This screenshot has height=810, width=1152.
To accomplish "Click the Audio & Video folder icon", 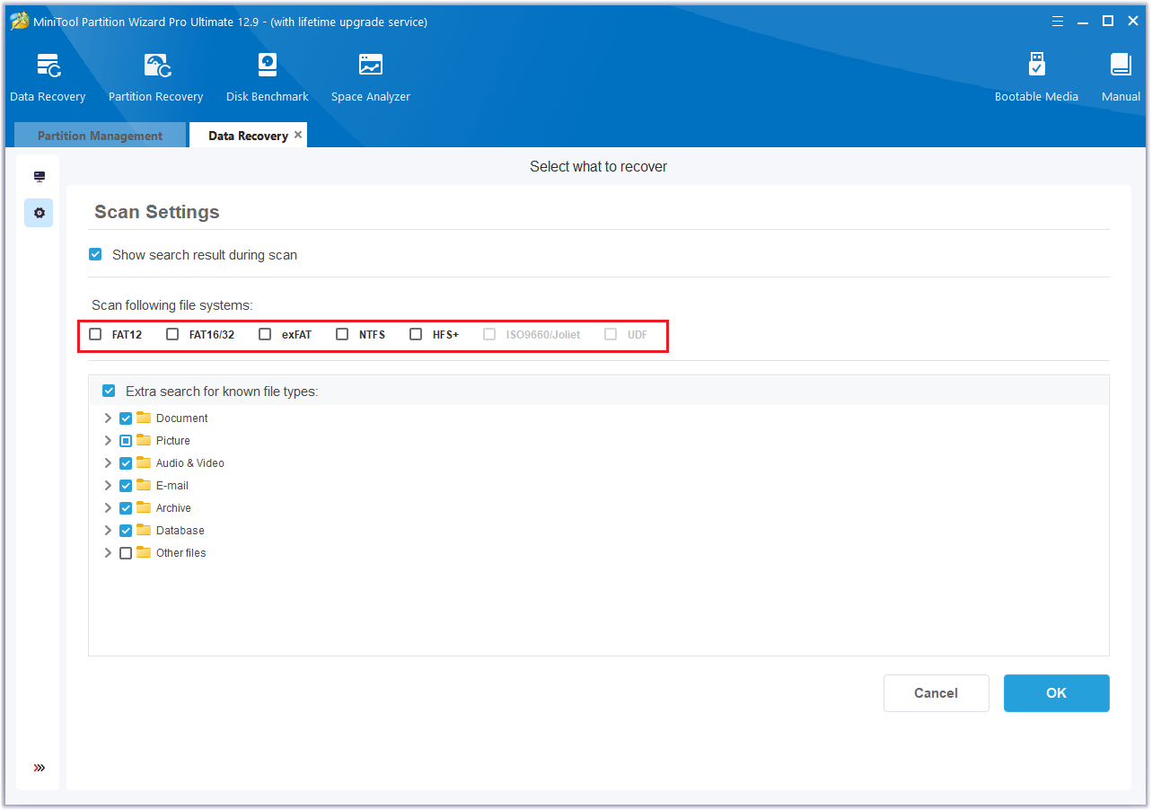I will coord(144,462).
